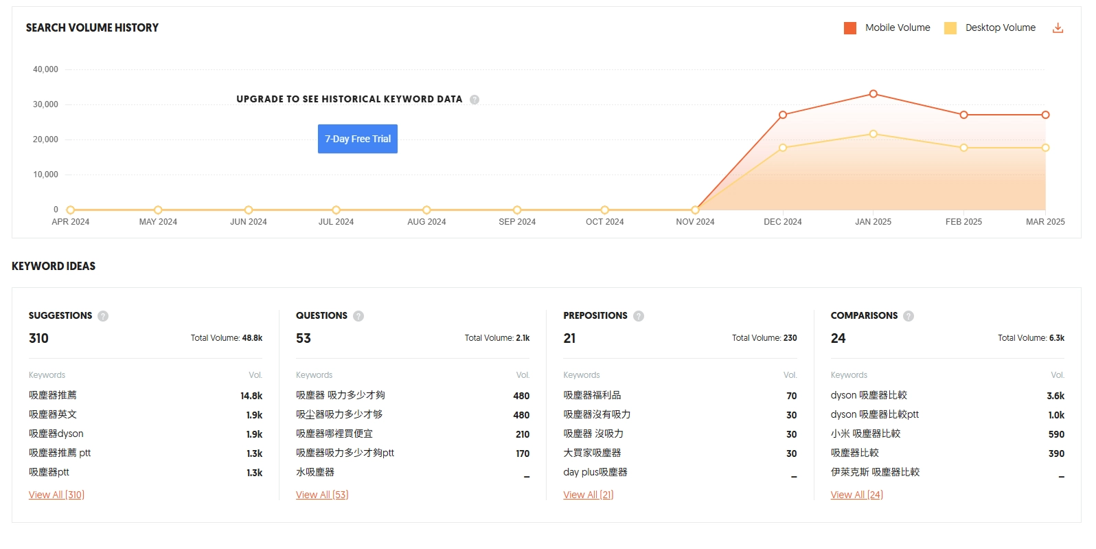Download the search volume chart data
The height and width of the screenshot is (549, 1096).
(x=1058, y=27)
